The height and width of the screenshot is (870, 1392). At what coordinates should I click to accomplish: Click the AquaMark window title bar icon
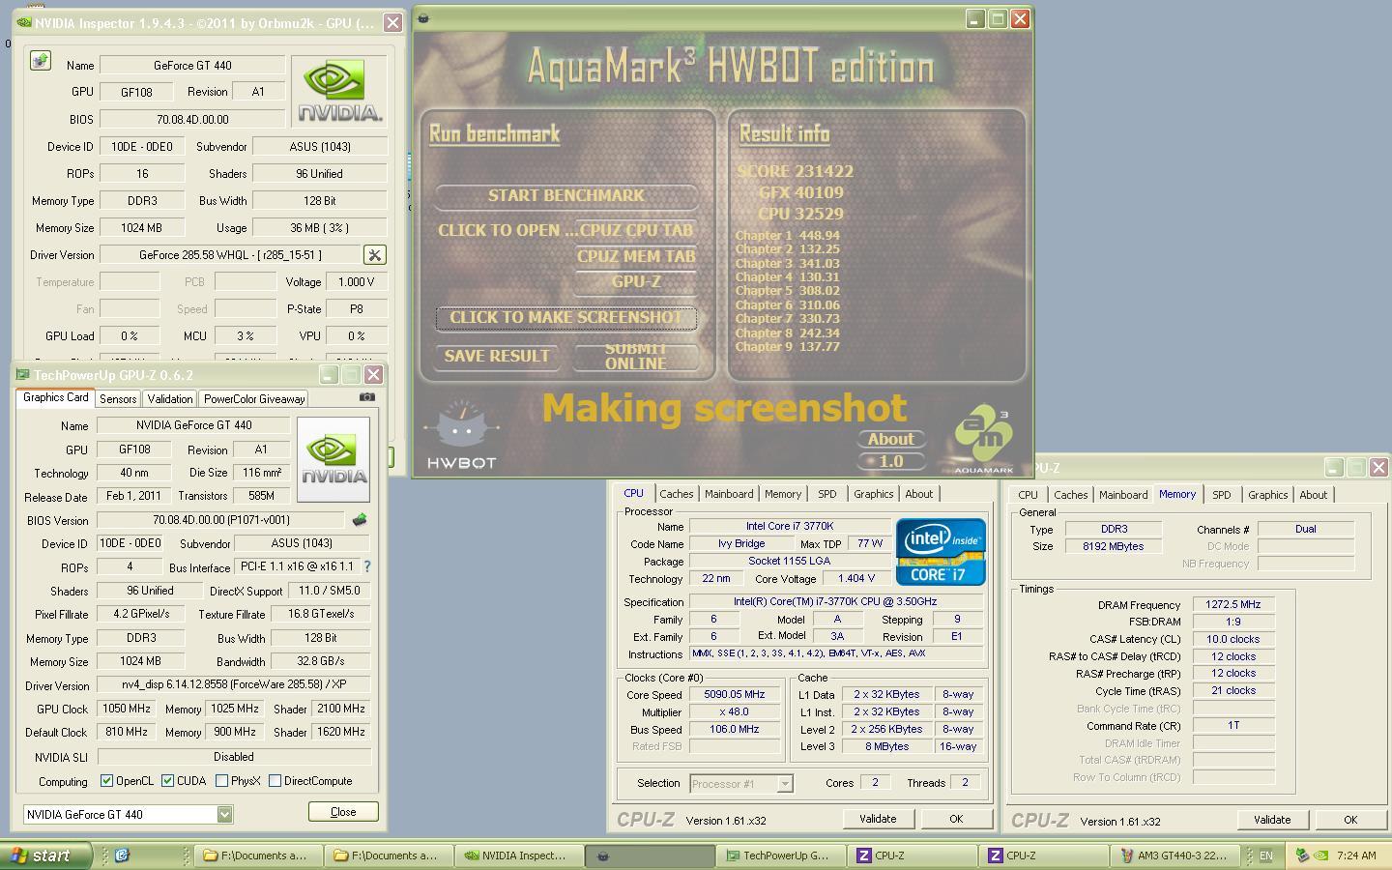pos(423,18)
